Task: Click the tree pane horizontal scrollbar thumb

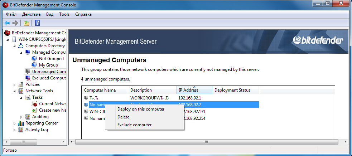Action: tap(23, 142)
